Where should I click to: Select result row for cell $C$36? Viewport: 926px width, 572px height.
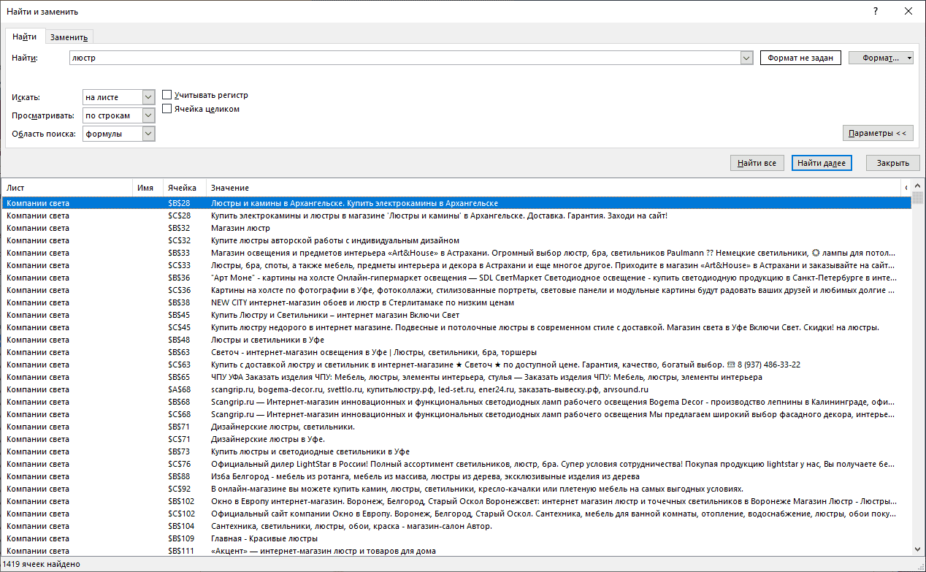pyautogui.click(x=456, y=290)
